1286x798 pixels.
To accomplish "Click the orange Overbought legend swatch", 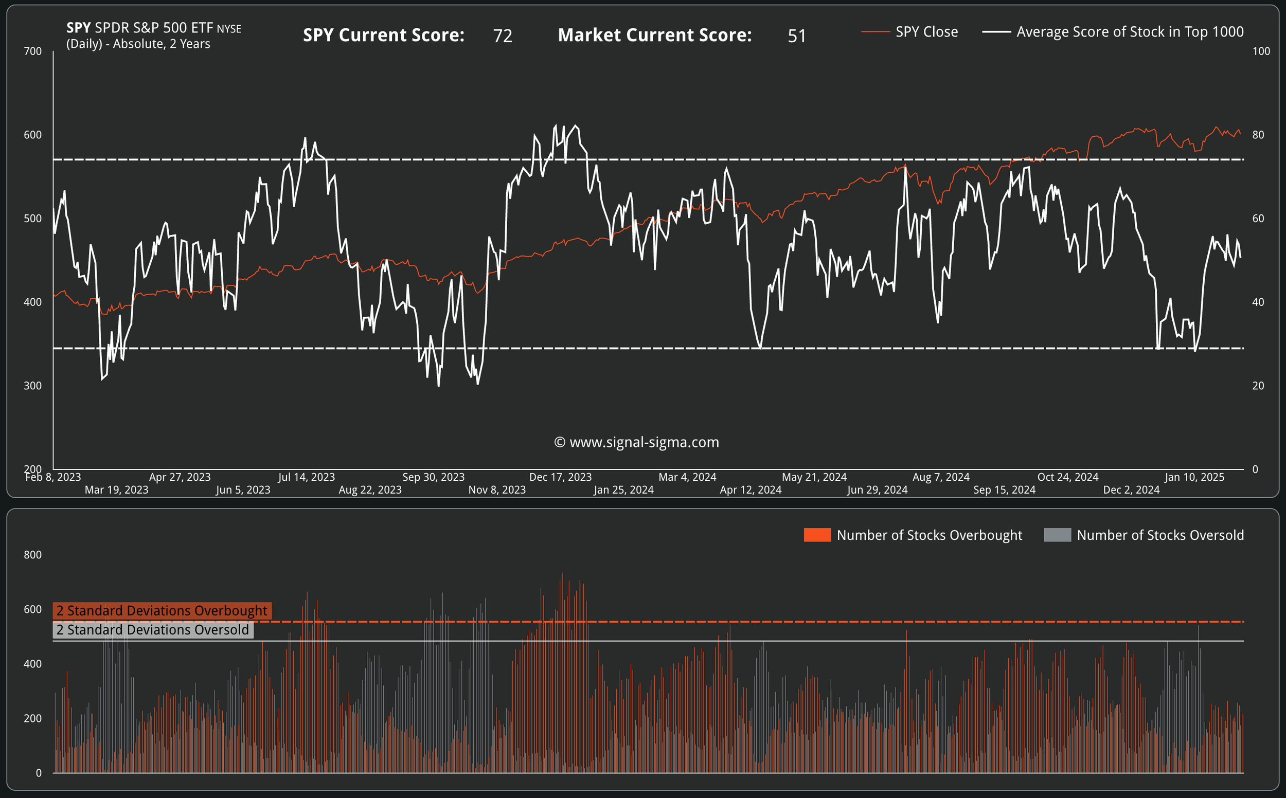I will click(x=817, y=535).
